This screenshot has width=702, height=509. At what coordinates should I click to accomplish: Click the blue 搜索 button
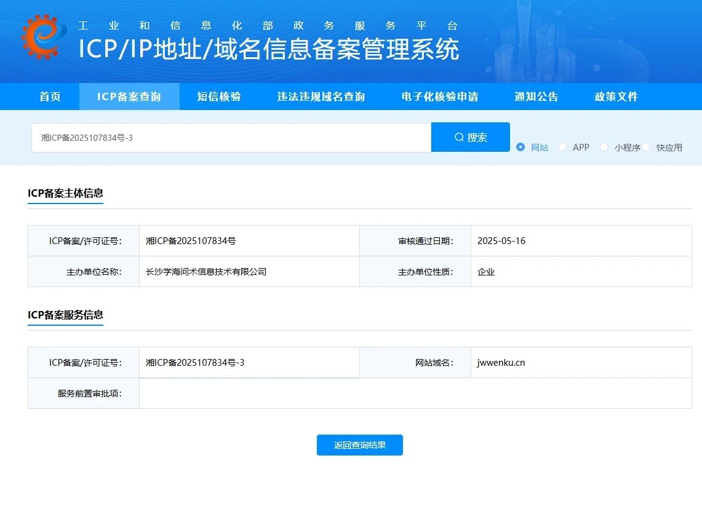click(471, 137)
